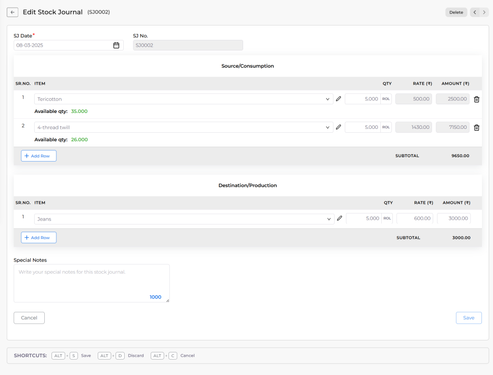Click the S key in Save shortcut
493x375 pixels.
74,355
